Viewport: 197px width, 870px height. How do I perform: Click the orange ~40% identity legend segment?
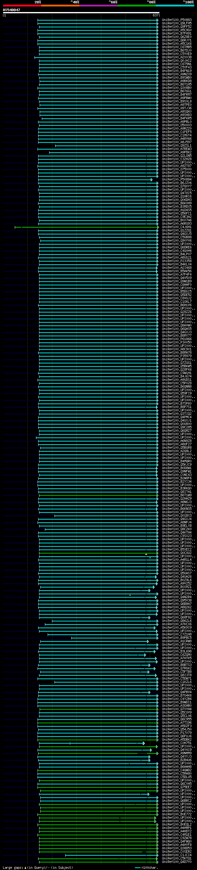(x=60, y=6)
